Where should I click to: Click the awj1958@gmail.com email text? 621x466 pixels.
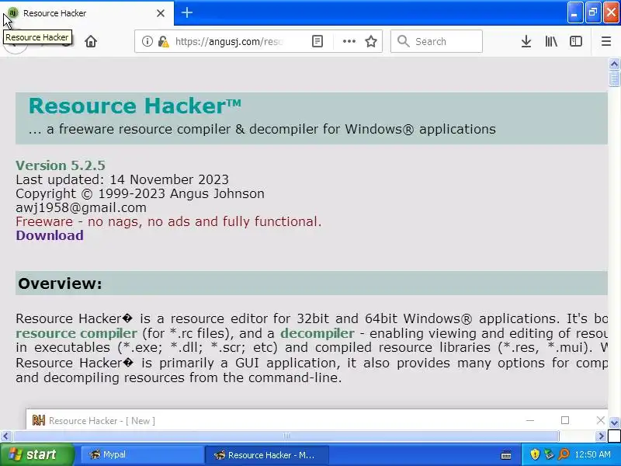click(x=82, y=207)
